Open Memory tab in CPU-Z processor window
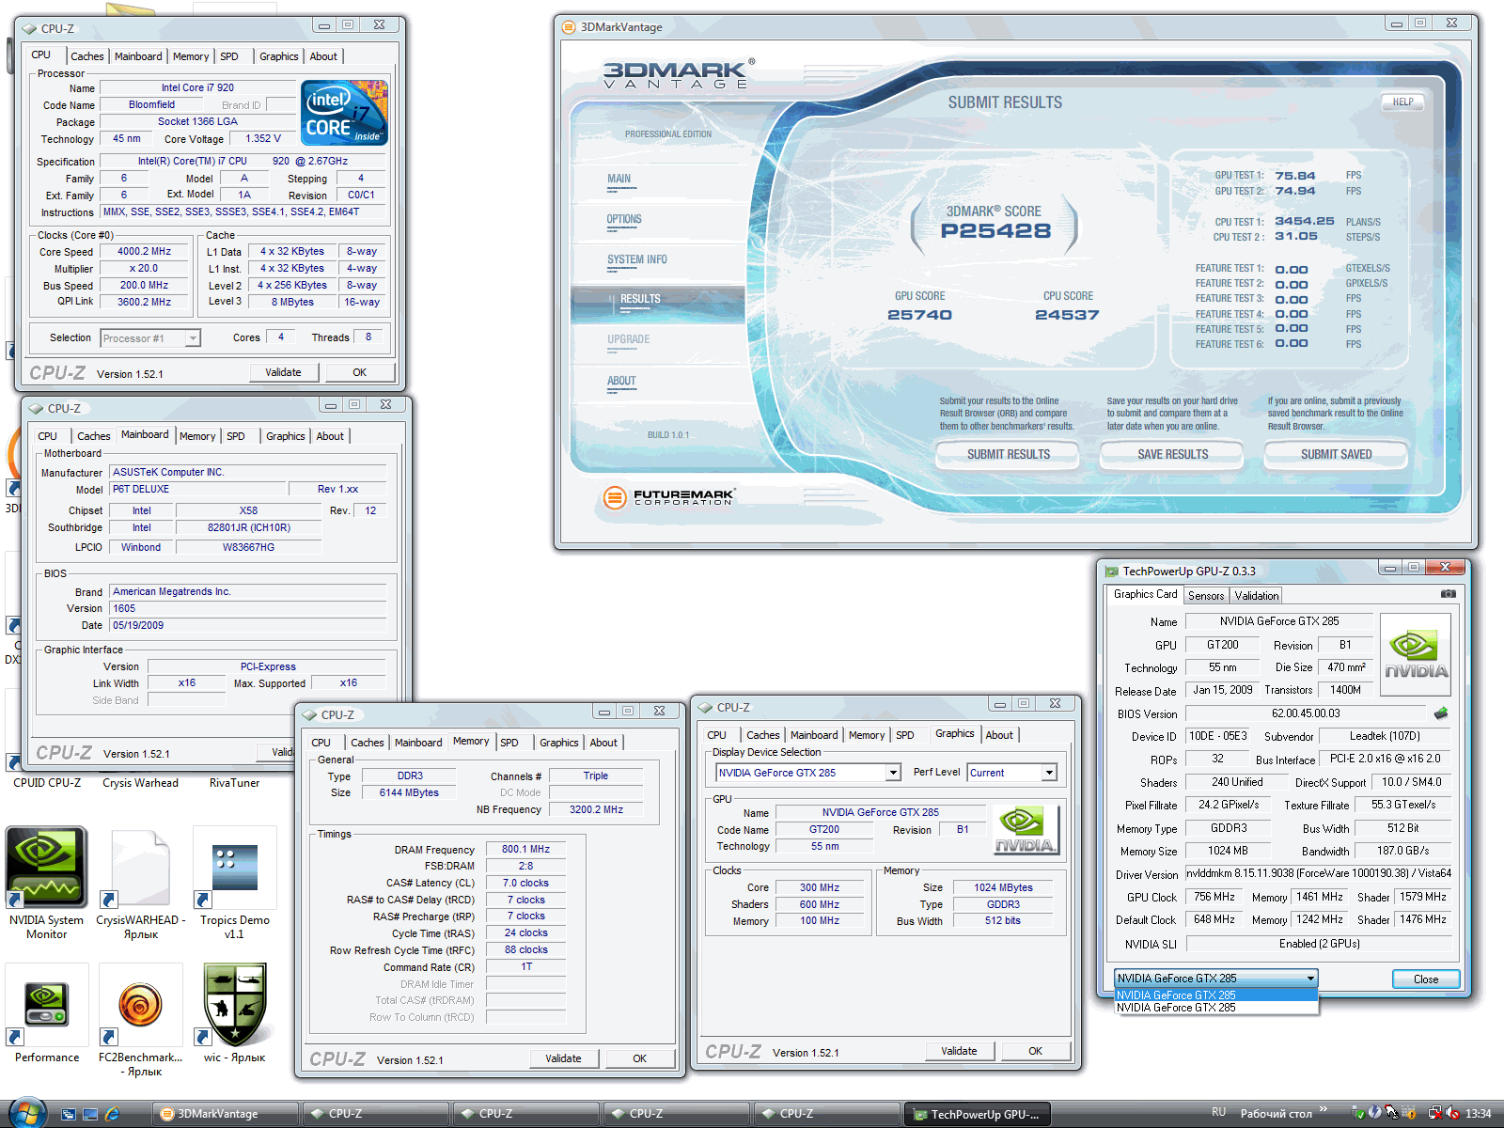Viewport: 1504px width, 1128px height. (x=191, y=56)
